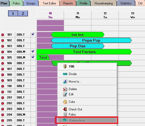This screenshot has height=126, width=145.
Task: Choose Folios in the context menu
Action: (x=87, y=115)
